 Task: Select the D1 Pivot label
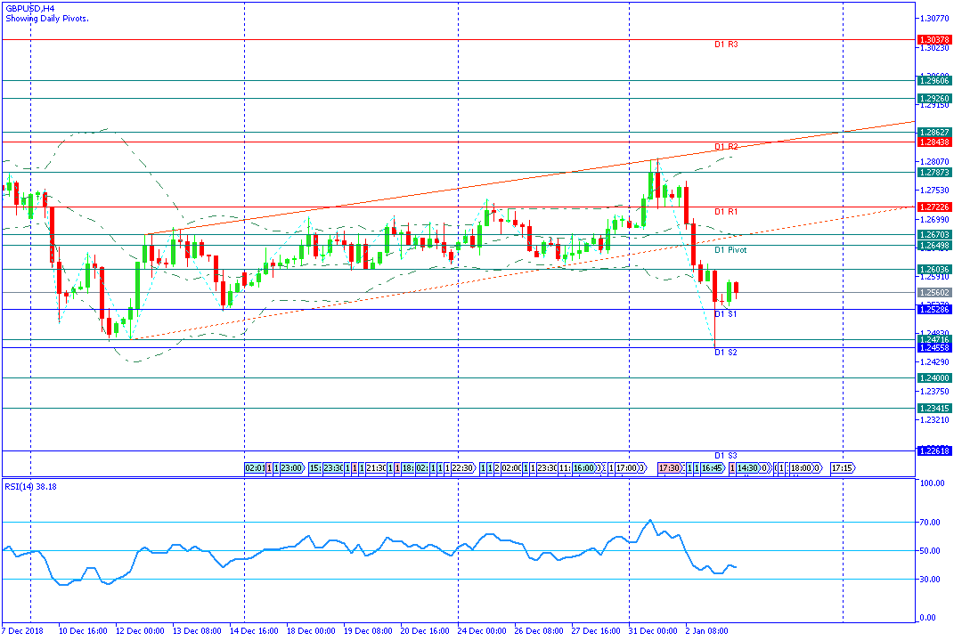coord(730,250)
